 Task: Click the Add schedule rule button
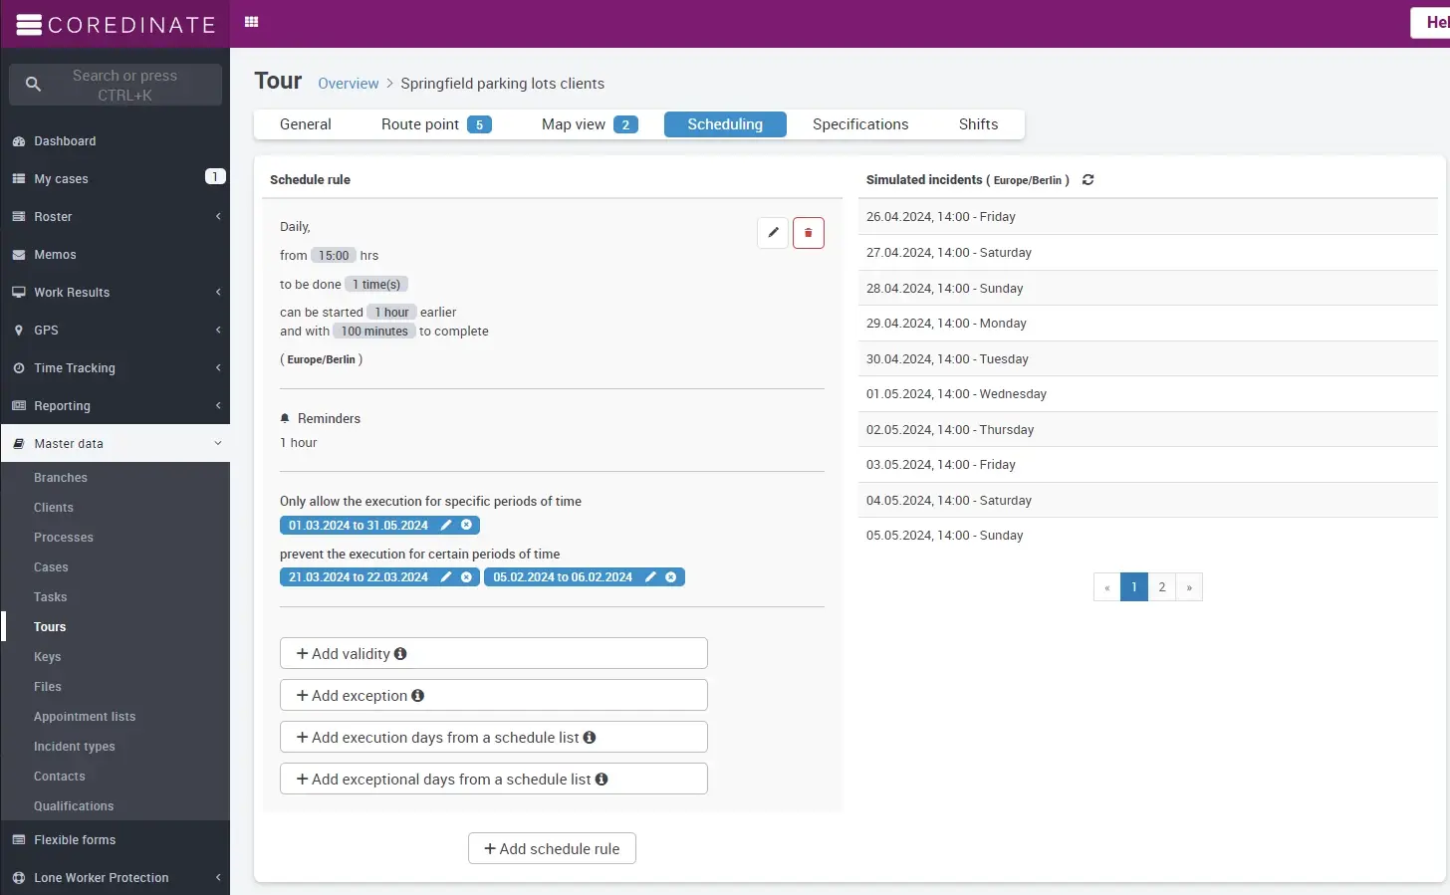coord(552,849)
